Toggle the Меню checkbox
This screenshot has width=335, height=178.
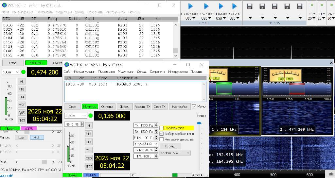click(x=194, y=106)
